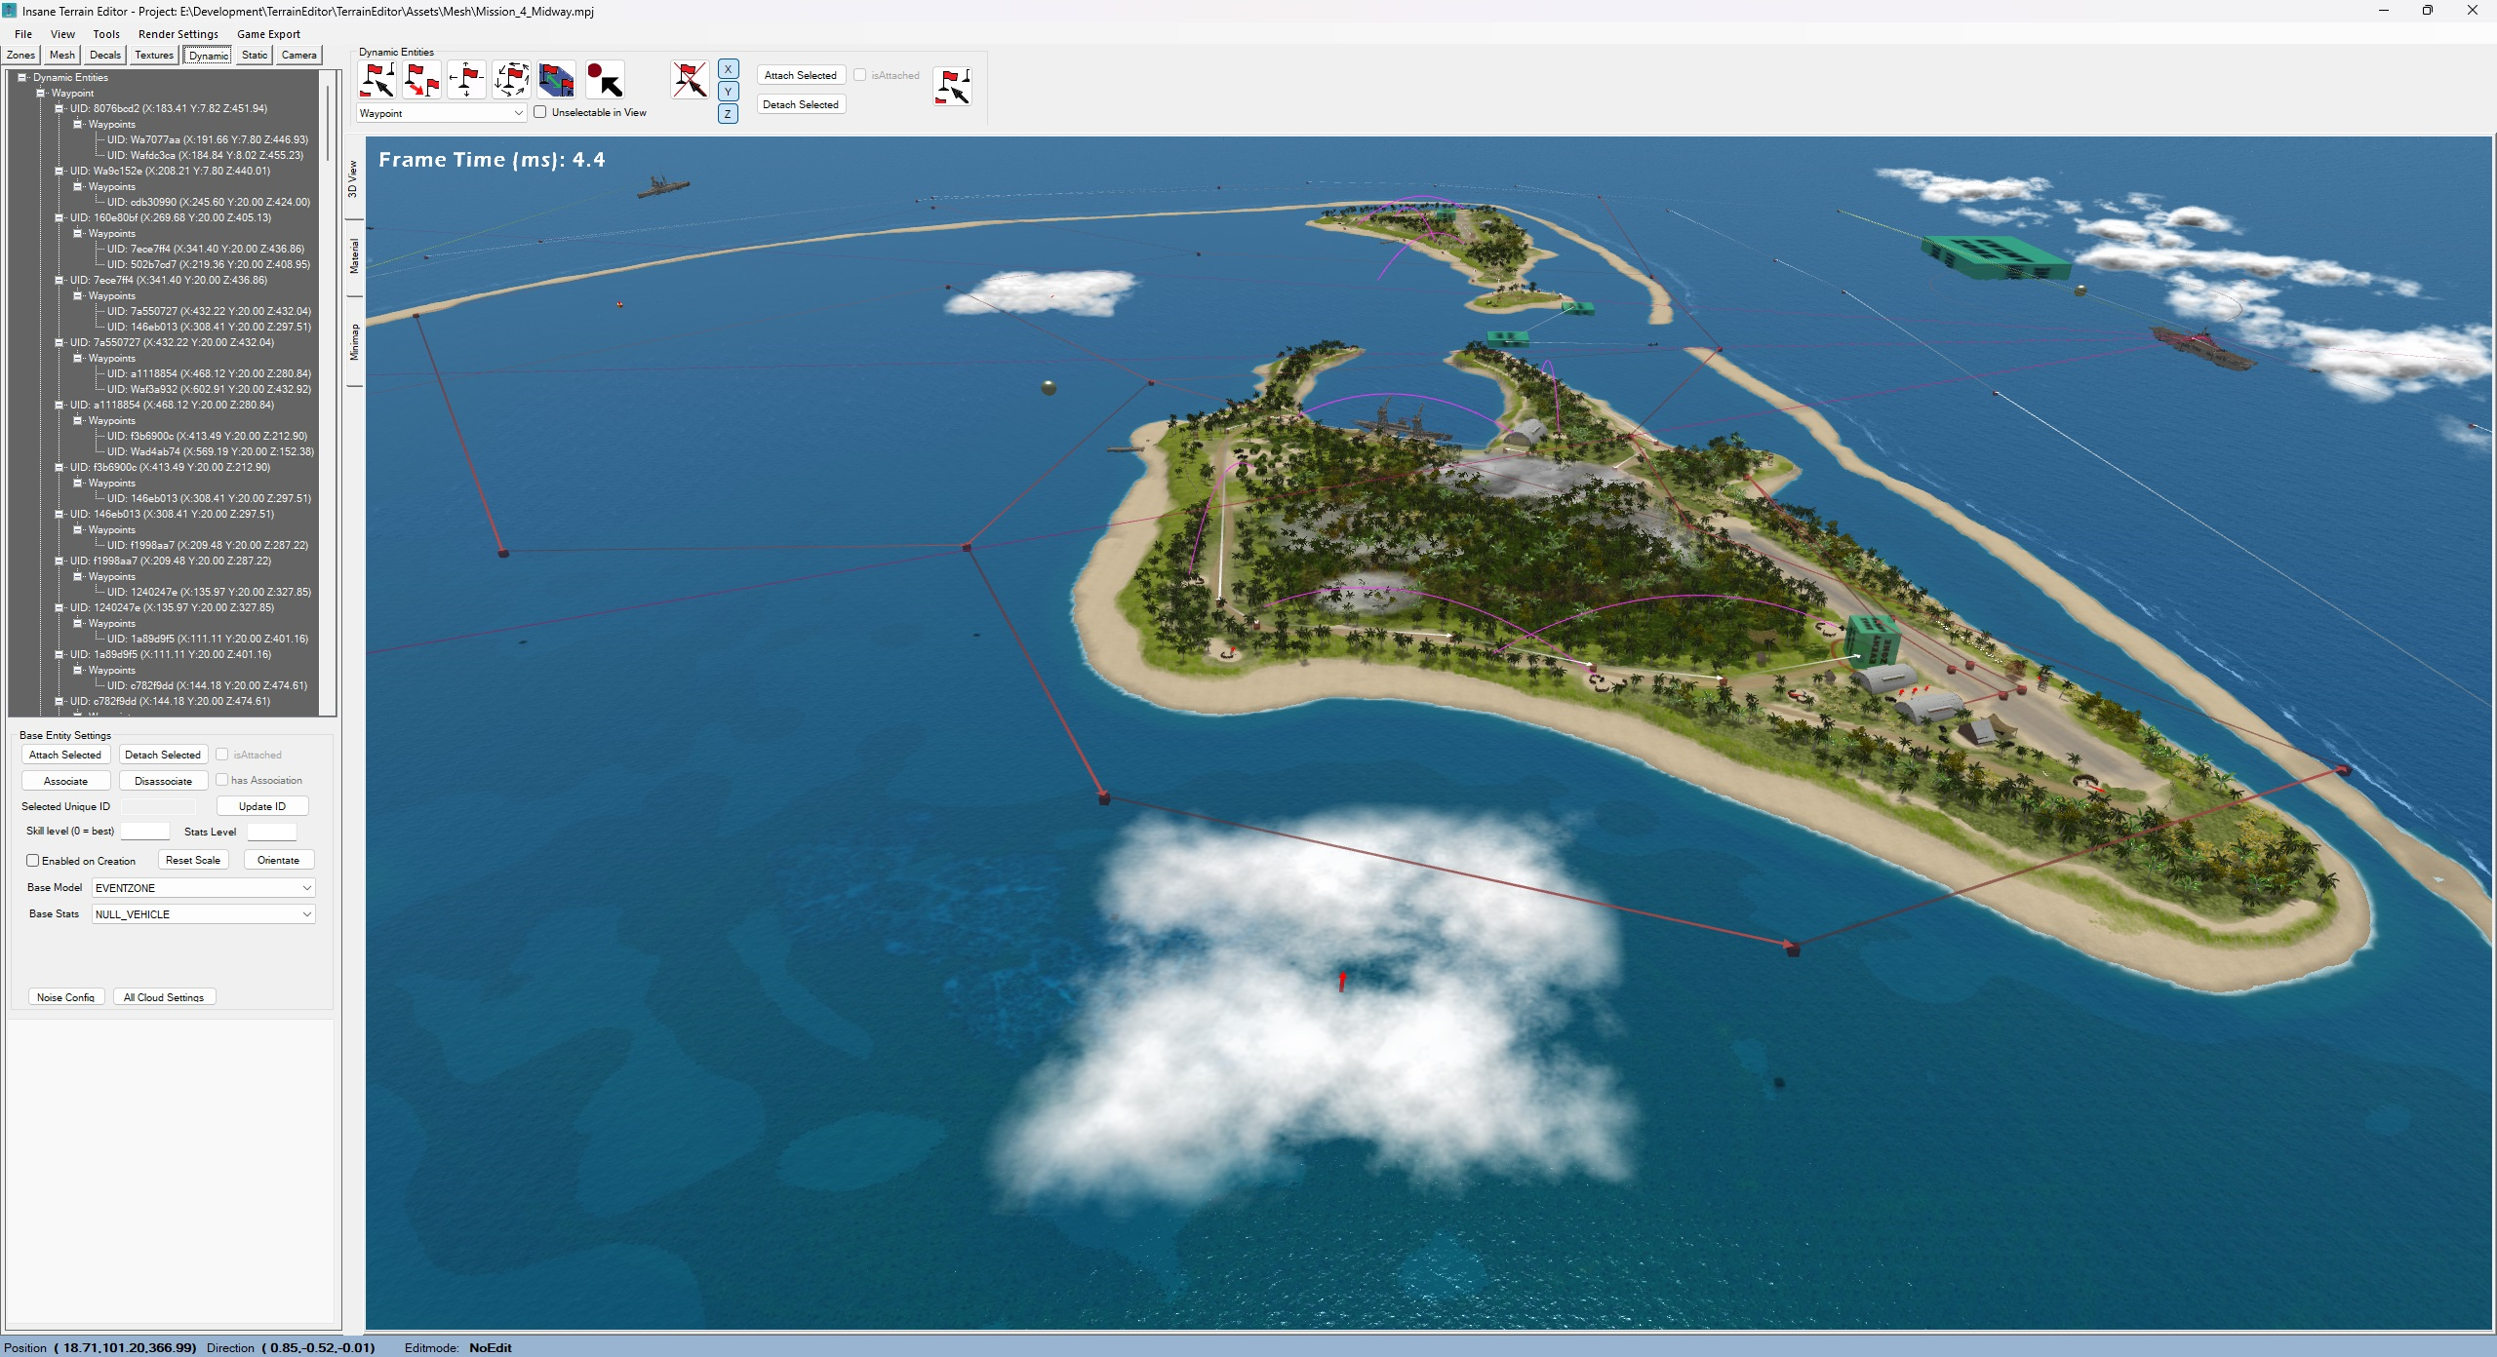Click the red dot cursor icon

(x=605, y=80)
